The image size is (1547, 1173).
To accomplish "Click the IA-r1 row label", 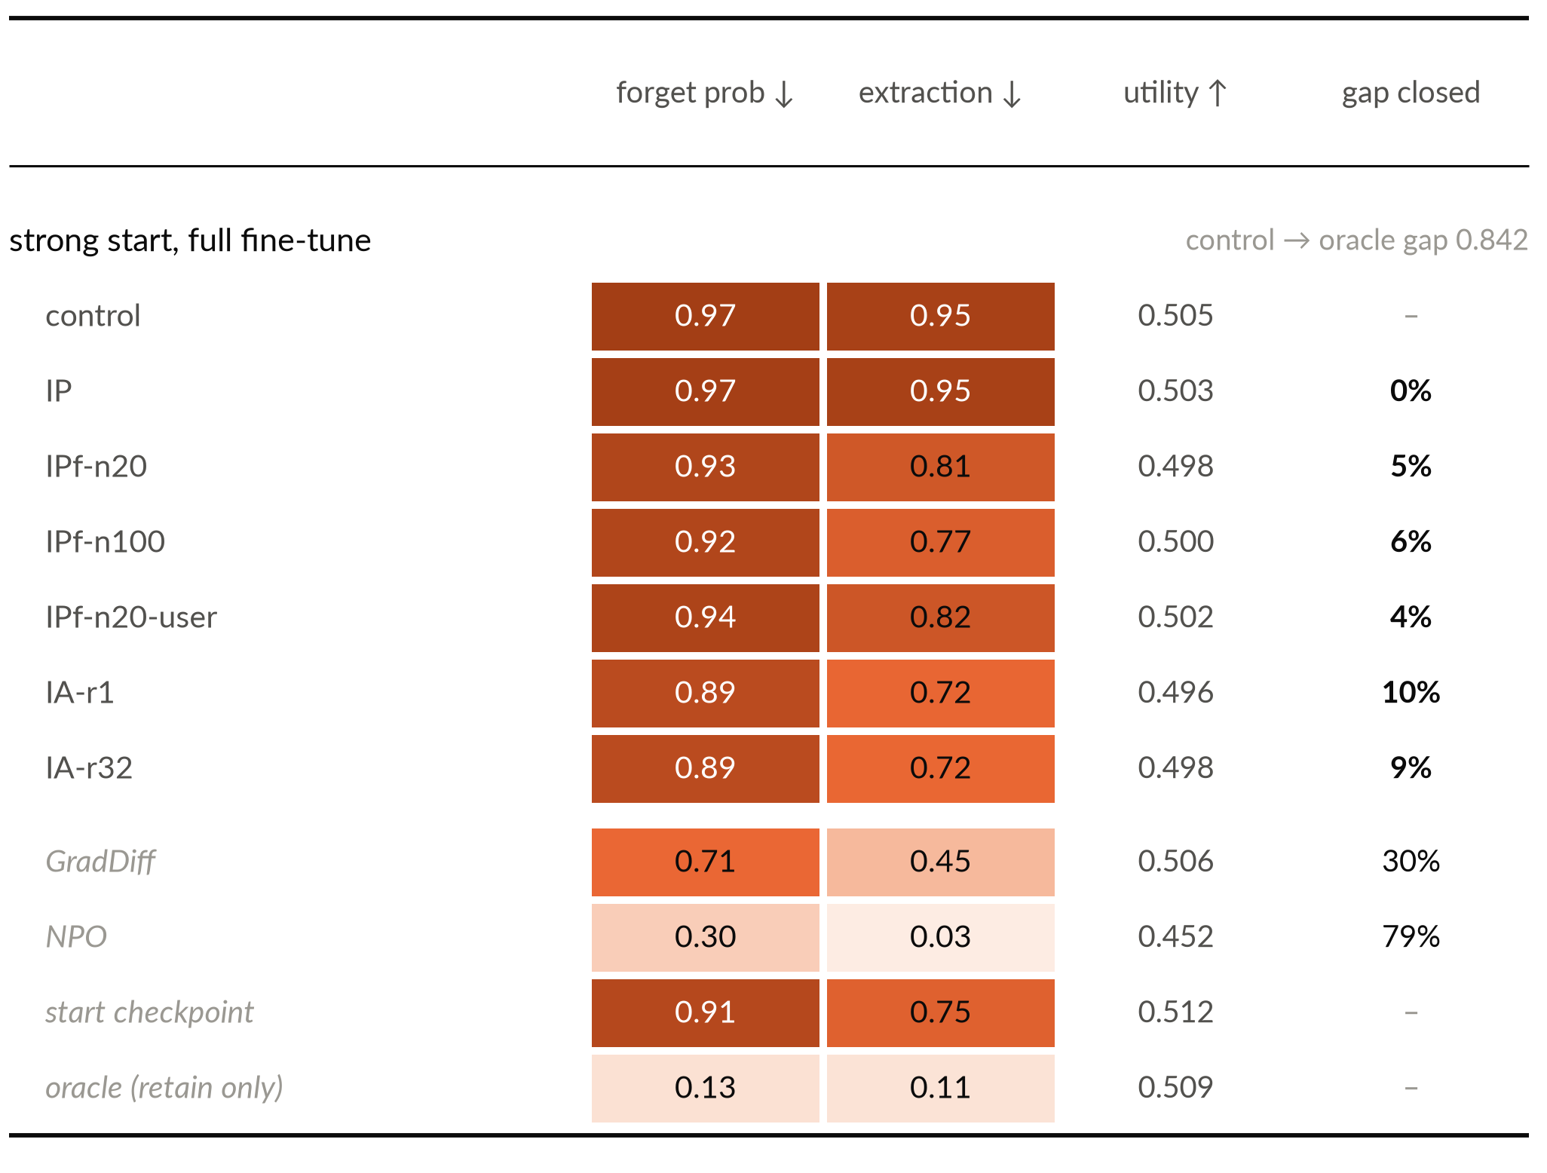I will [x=80, y=693].
